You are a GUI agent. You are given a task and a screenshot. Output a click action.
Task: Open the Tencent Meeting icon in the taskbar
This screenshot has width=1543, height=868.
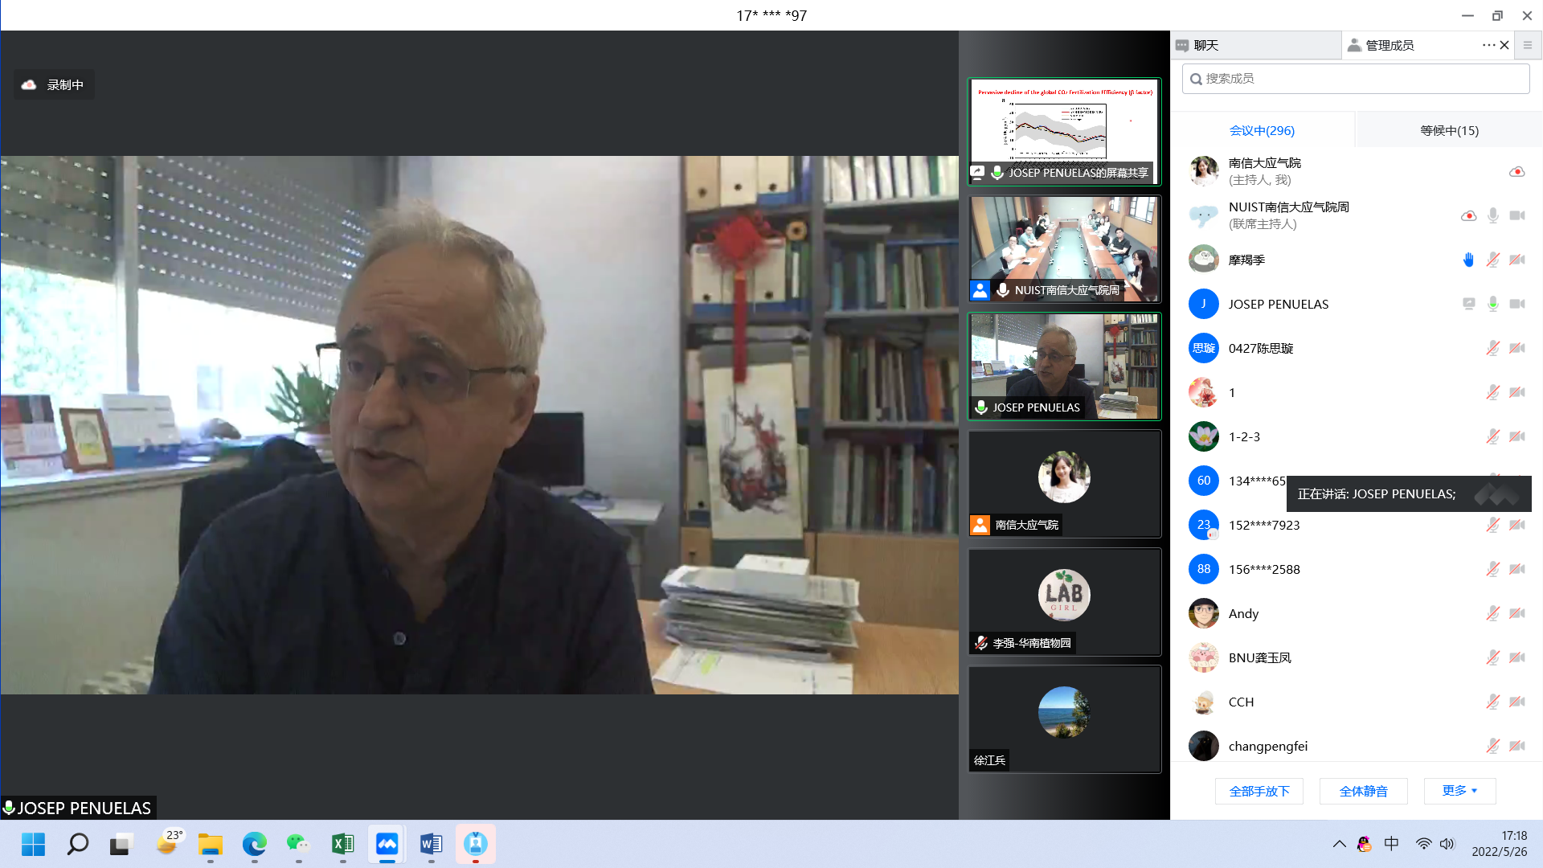(387, 844)
